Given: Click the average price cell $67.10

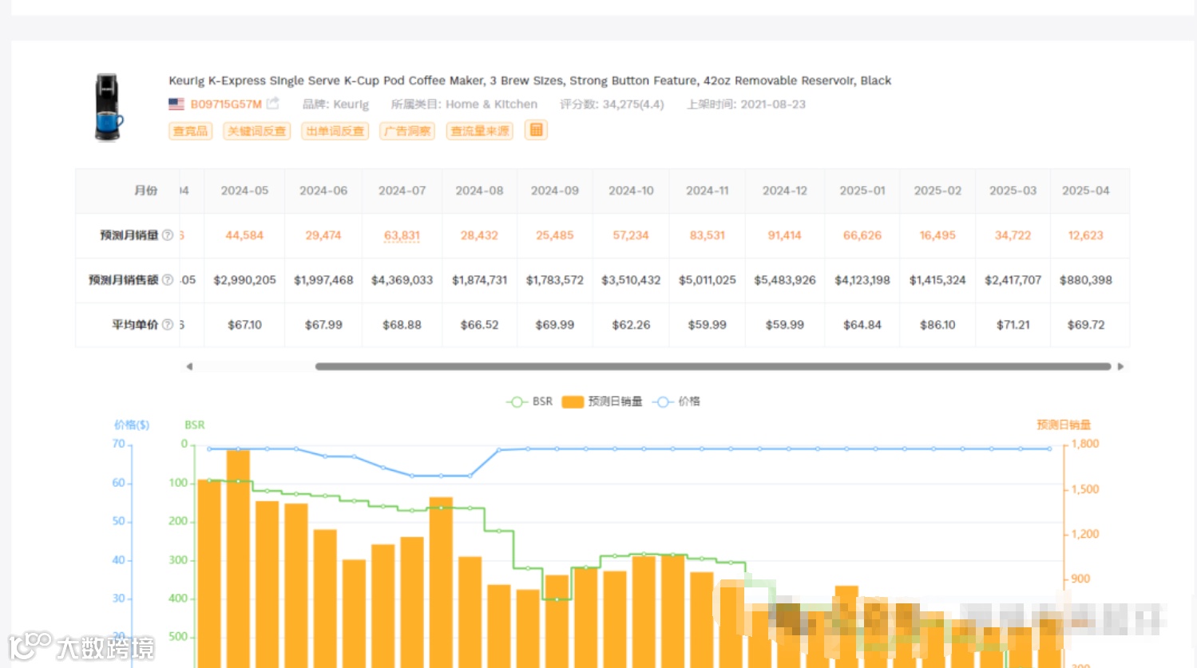Looking at the screenshot, I should [244, 325].
